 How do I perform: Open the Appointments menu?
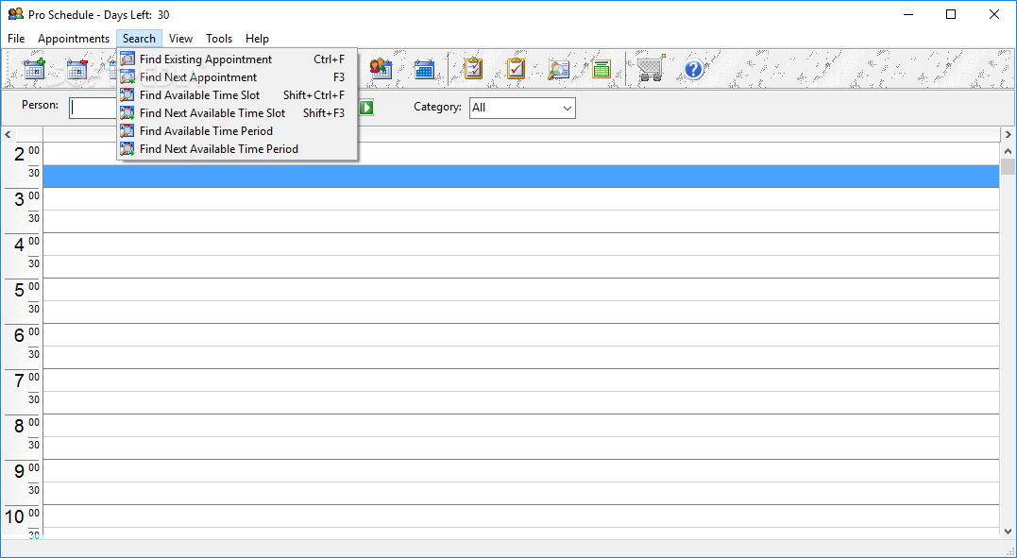pos(74,39)
